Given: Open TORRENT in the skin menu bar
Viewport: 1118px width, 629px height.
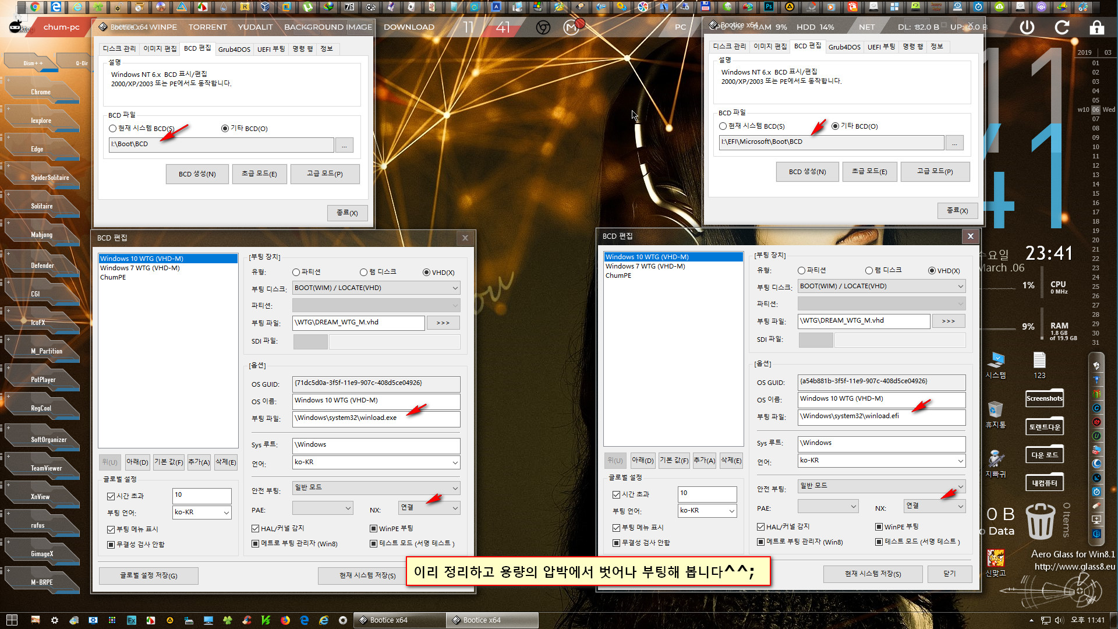Looking at the screenshot, I should (x=207, y=27).
